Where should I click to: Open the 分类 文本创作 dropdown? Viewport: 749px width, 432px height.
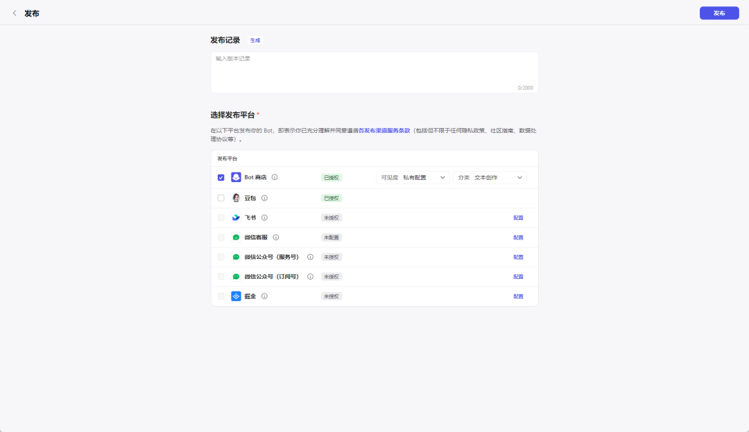[x=490, y=177]
